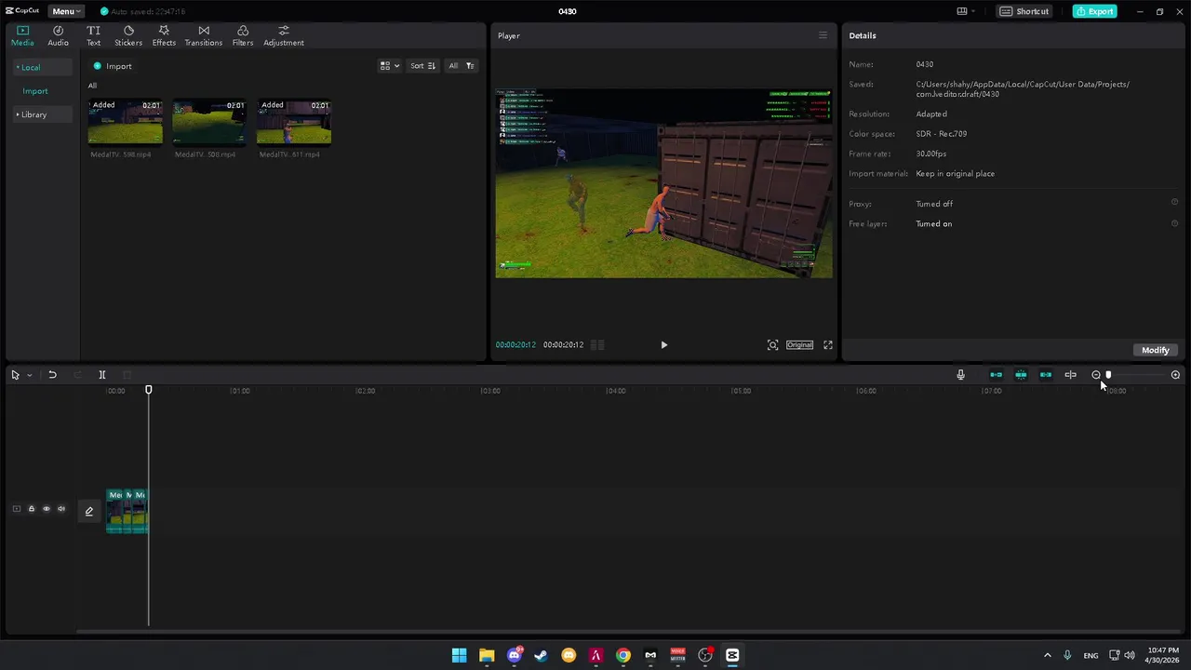This screenshot has height=670, width=1191.
Task: Open the Adjustment panel
Action: click(x=283, y=35)
